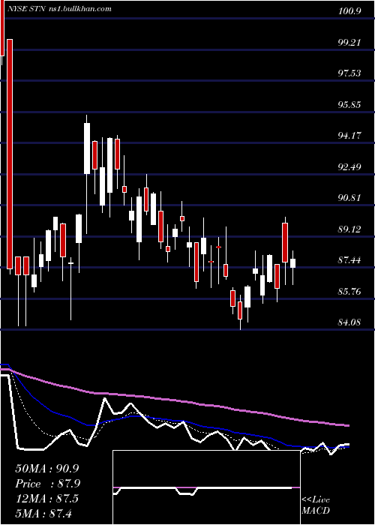Click the 97.53 price axis label
This screenshot has width=375, height=525.
click(x=349, y=73)
